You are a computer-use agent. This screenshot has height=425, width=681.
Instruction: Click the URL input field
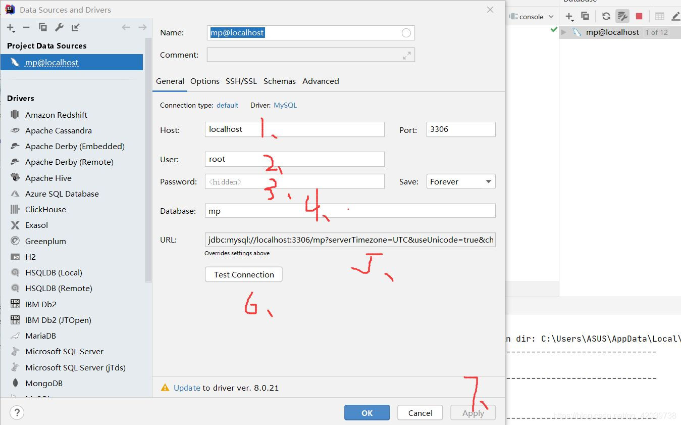350,240
